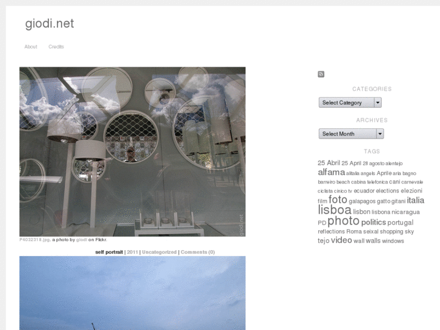The image size is (440, 330).
Task: Select the galapagos tag
Action: point(362,201)
